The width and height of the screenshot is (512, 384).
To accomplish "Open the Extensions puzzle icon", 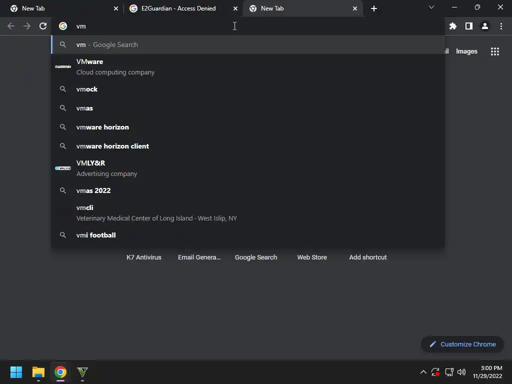I will pyautogui.click(x=452, y=26).
